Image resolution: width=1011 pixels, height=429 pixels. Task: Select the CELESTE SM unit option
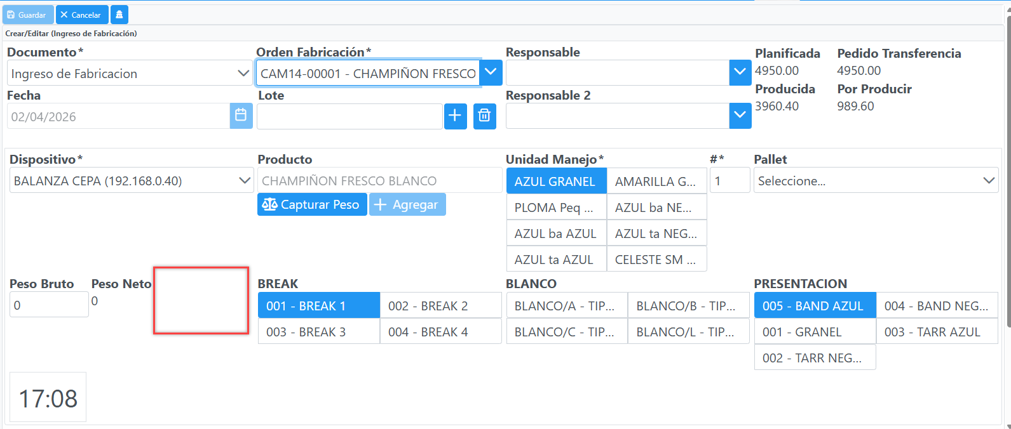657,259
